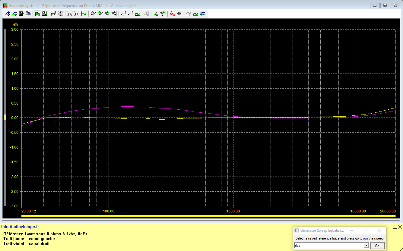Image resolution: width=403 pixels, height=251 pixels.
Task: Click the yellow horizontal frequency range bar
Action: coord(208,216)
